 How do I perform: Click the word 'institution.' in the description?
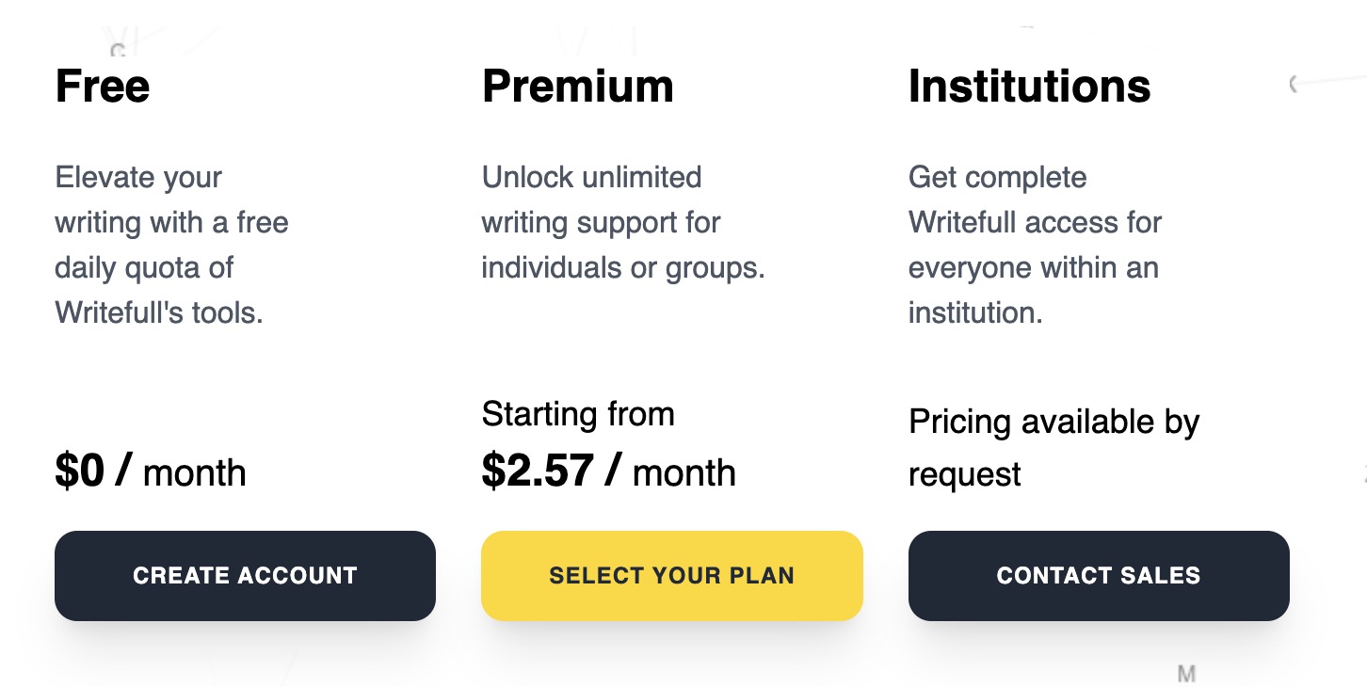pyautogui.click(x=975, y=312)
